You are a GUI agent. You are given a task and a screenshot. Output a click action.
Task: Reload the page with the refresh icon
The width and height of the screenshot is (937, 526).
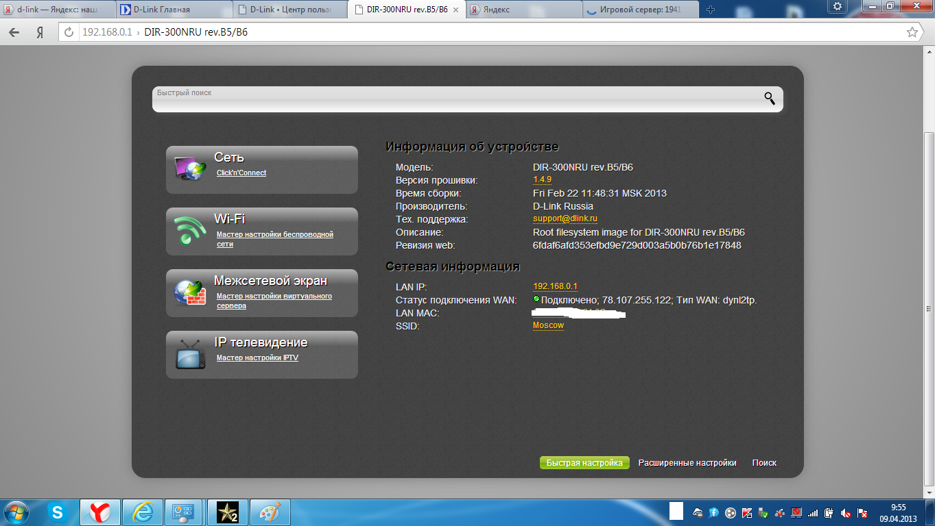coord(69,32)
